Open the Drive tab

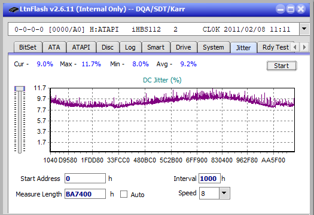pyautogui.click(x=184, y=47)
